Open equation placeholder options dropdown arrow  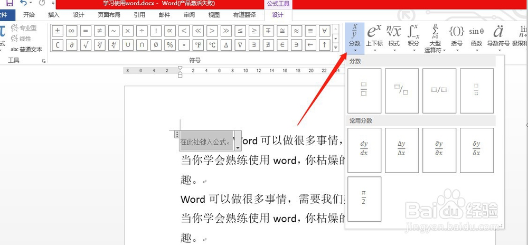pos(238,147)
